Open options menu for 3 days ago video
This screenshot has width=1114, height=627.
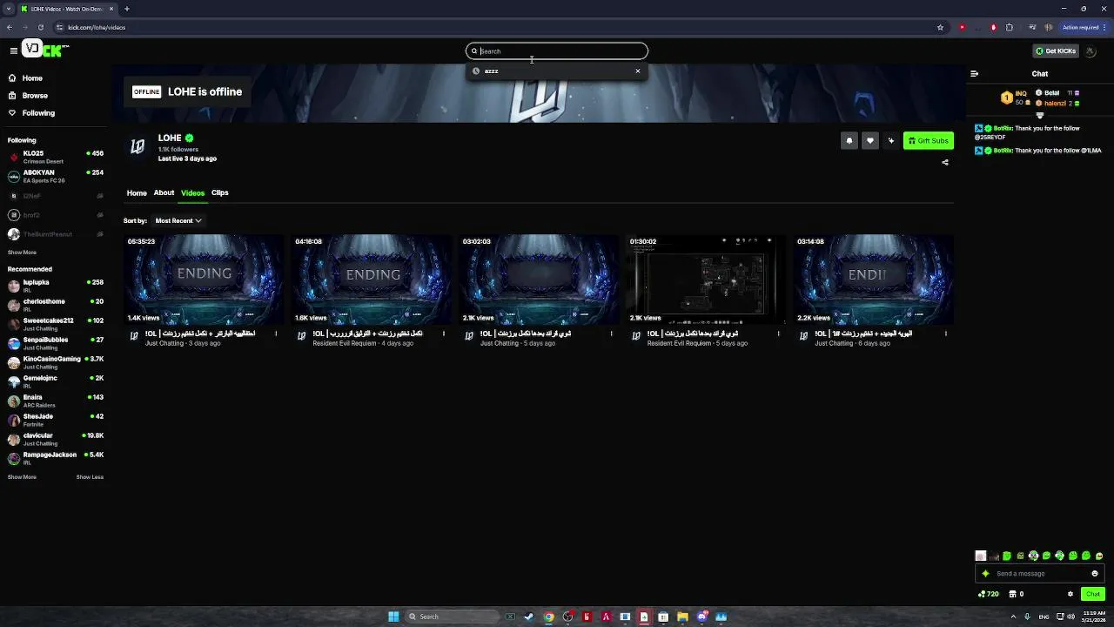276,334
